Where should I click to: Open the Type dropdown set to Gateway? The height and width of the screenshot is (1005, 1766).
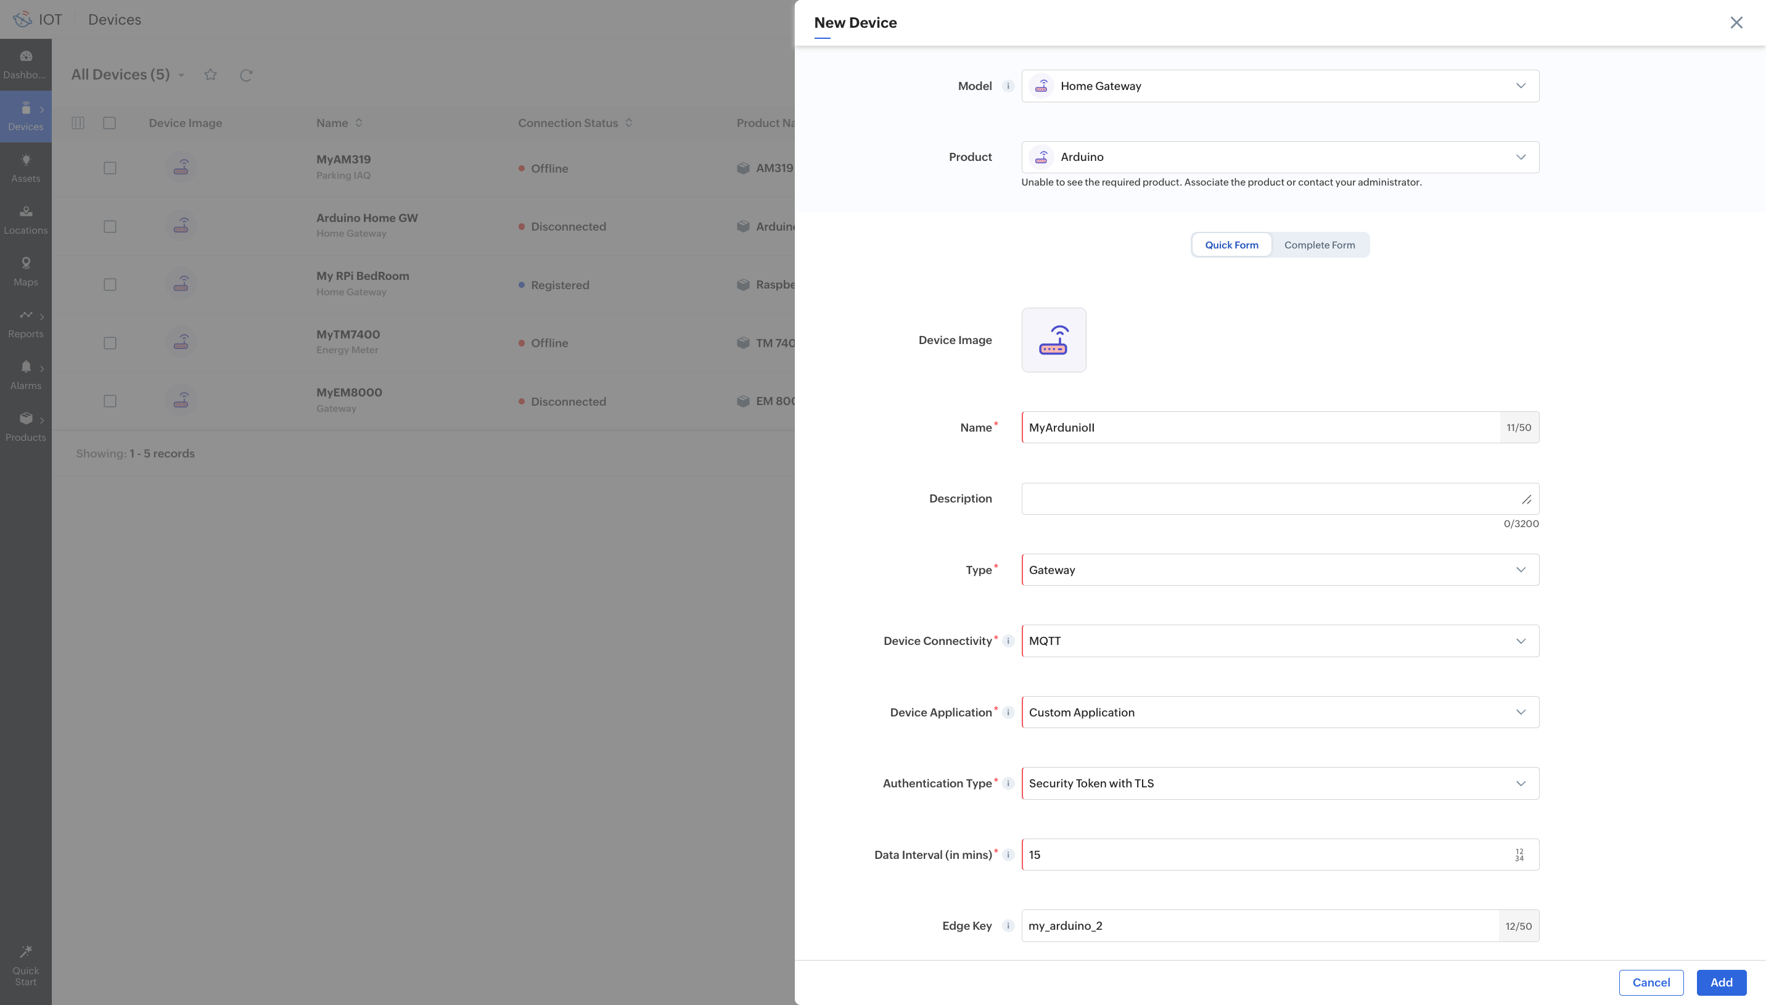[x=1279, y=570]
